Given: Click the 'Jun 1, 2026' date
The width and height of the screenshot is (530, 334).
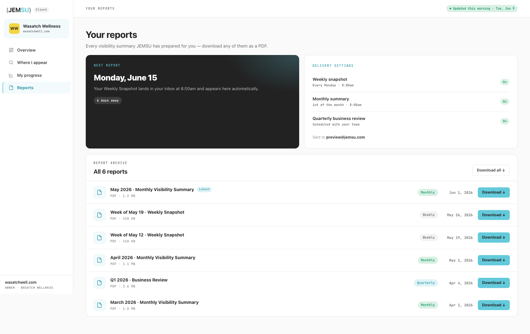Looking at the screenshot, I should (461, 193).
